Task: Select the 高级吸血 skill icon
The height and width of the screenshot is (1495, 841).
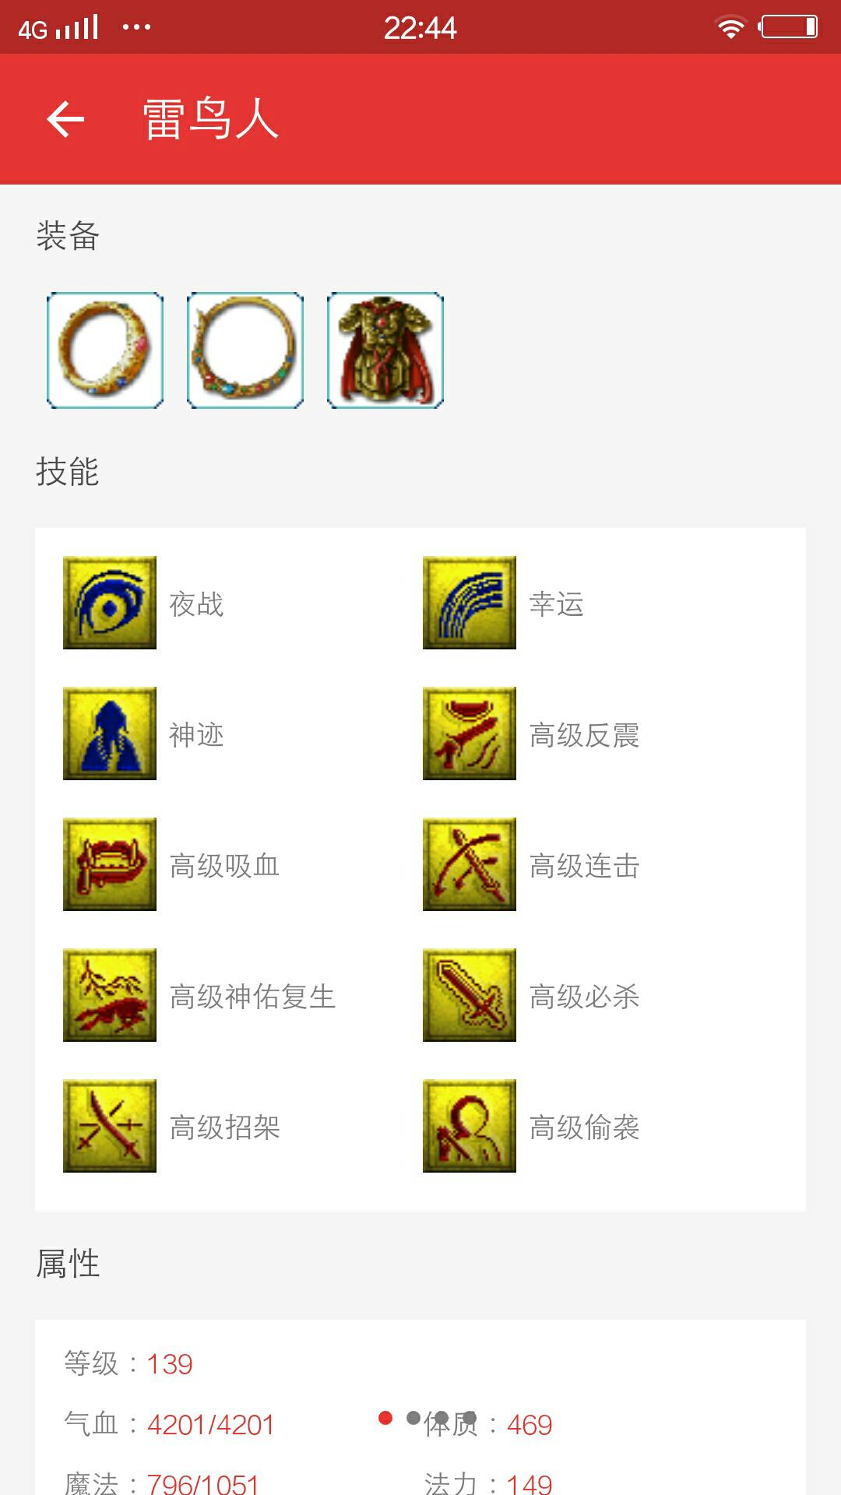Action: click(x=110, y=864)
